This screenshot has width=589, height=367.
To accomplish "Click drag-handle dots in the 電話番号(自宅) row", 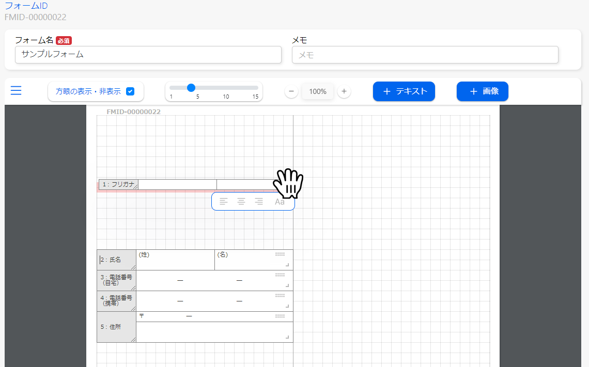I will [280, 275].
